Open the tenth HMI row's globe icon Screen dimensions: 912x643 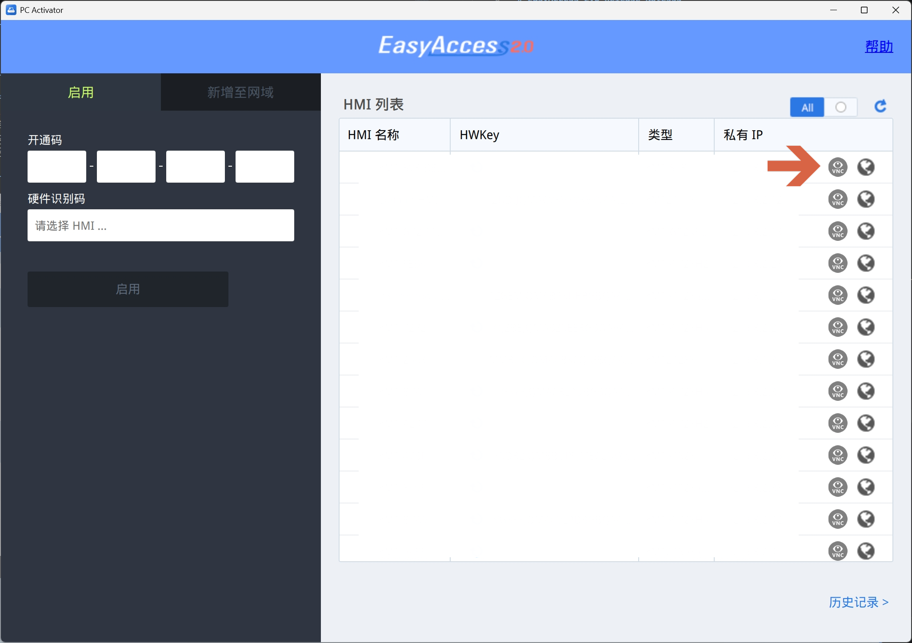coord(866,455)
